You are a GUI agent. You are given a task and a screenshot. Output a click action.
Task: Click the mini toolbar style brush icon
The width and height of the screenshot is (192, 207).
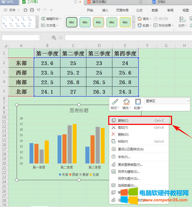click(x=115, y=102)
